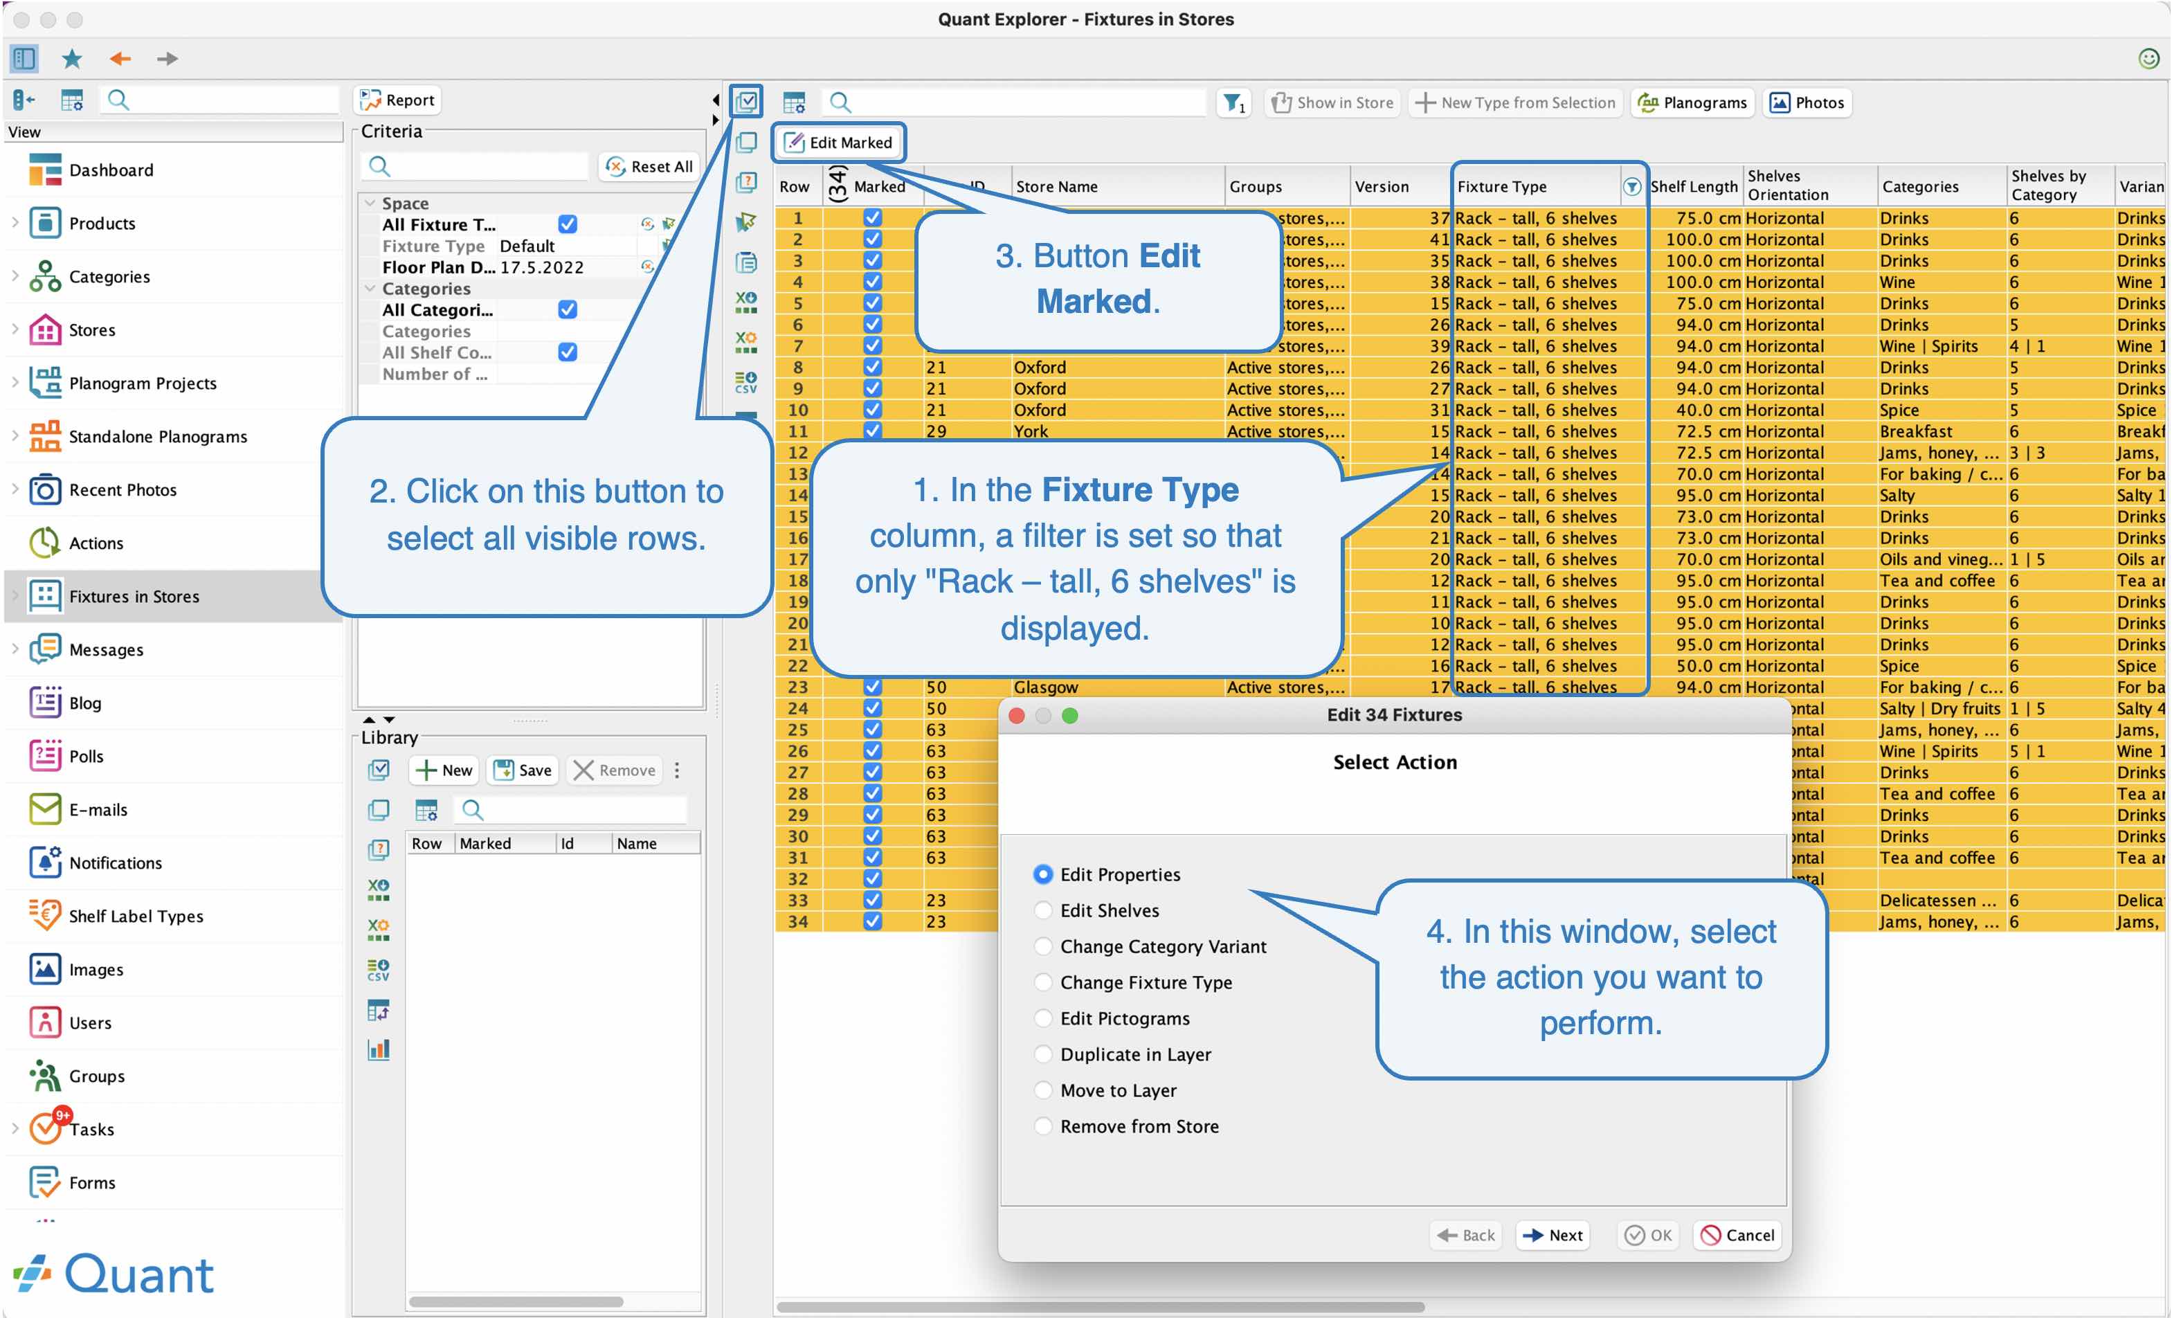The image size is (2172, 1318).
Task: Open the Groups view
Action: pyautogui.click(x=97, y=1076)
